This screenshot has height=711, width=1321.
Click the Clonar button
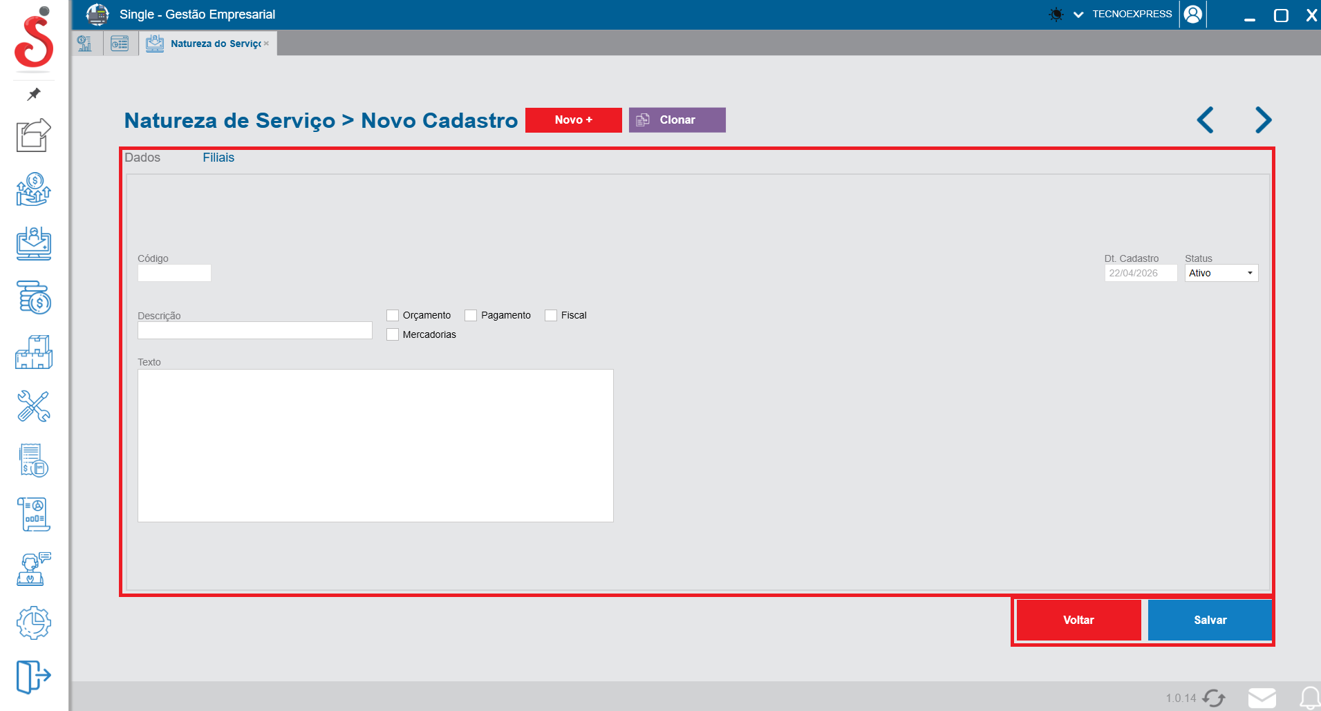coord(677,120)
